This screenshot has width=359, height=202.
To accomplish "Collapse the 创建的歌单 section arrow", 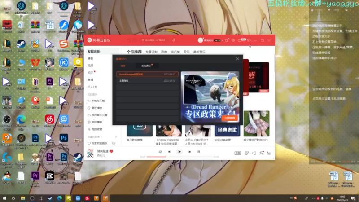I will (101, 137).
